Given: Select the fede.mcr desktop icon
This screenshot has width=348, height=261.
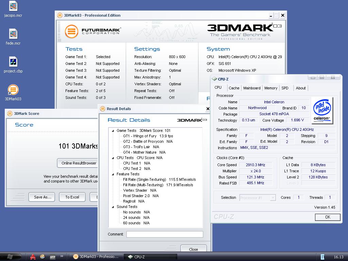Looking at the screenshot, I should coord(13,34).
